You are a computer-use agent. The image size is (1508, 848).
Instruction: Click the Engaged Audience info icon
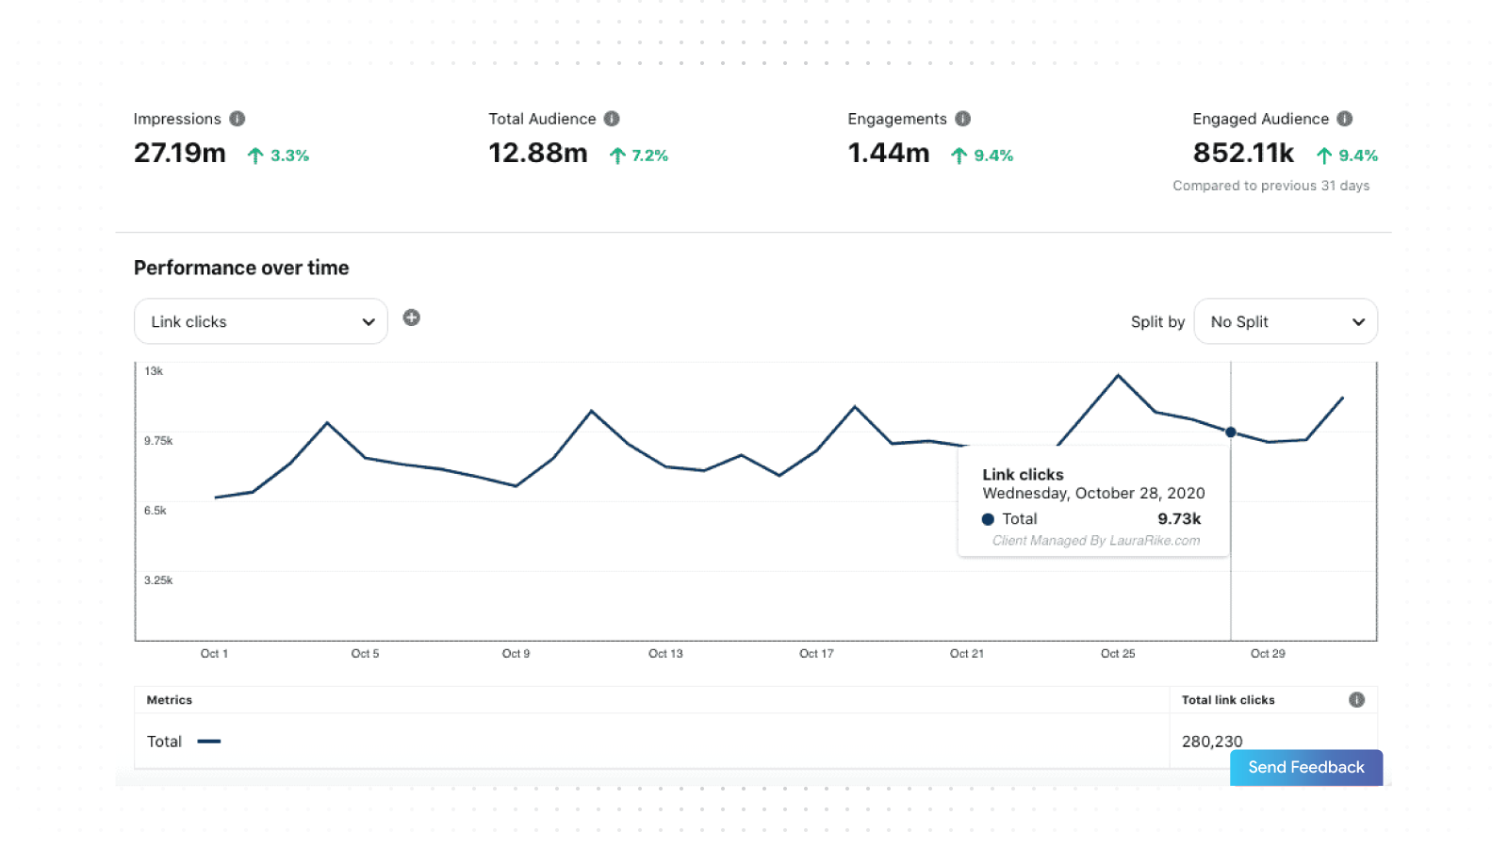(x=1345, y=119)
